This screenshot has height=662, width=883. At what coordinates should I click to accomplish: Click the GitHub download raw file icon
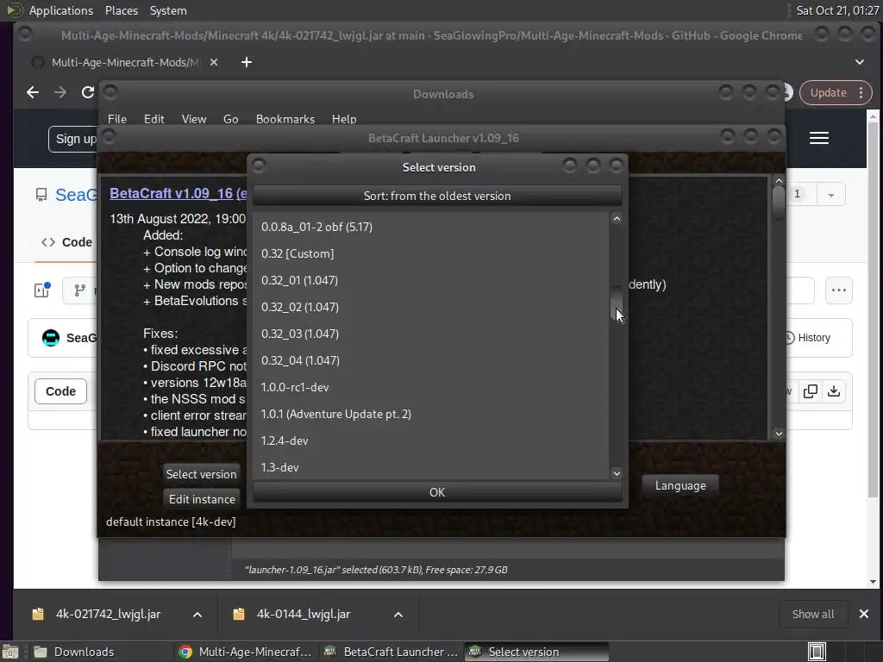point(834,391)
